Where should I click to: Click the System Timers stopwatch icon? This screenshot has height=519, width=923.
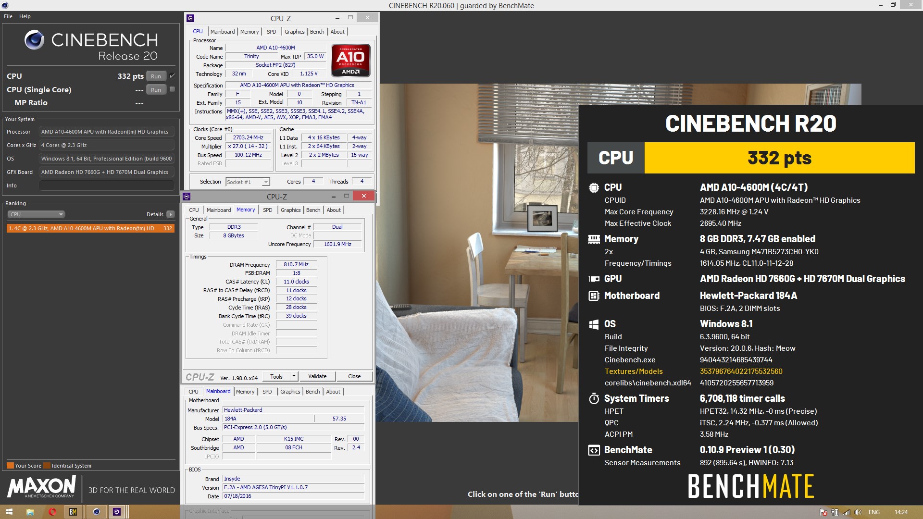[594, 398]
